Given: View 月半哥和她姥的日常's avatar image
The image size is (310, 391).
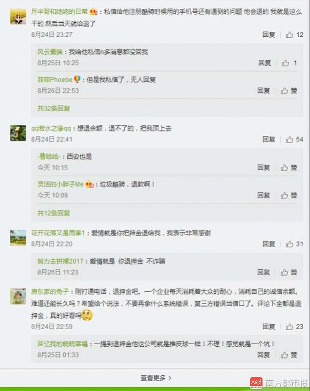Looking at the screenshot, I should 18,16.
